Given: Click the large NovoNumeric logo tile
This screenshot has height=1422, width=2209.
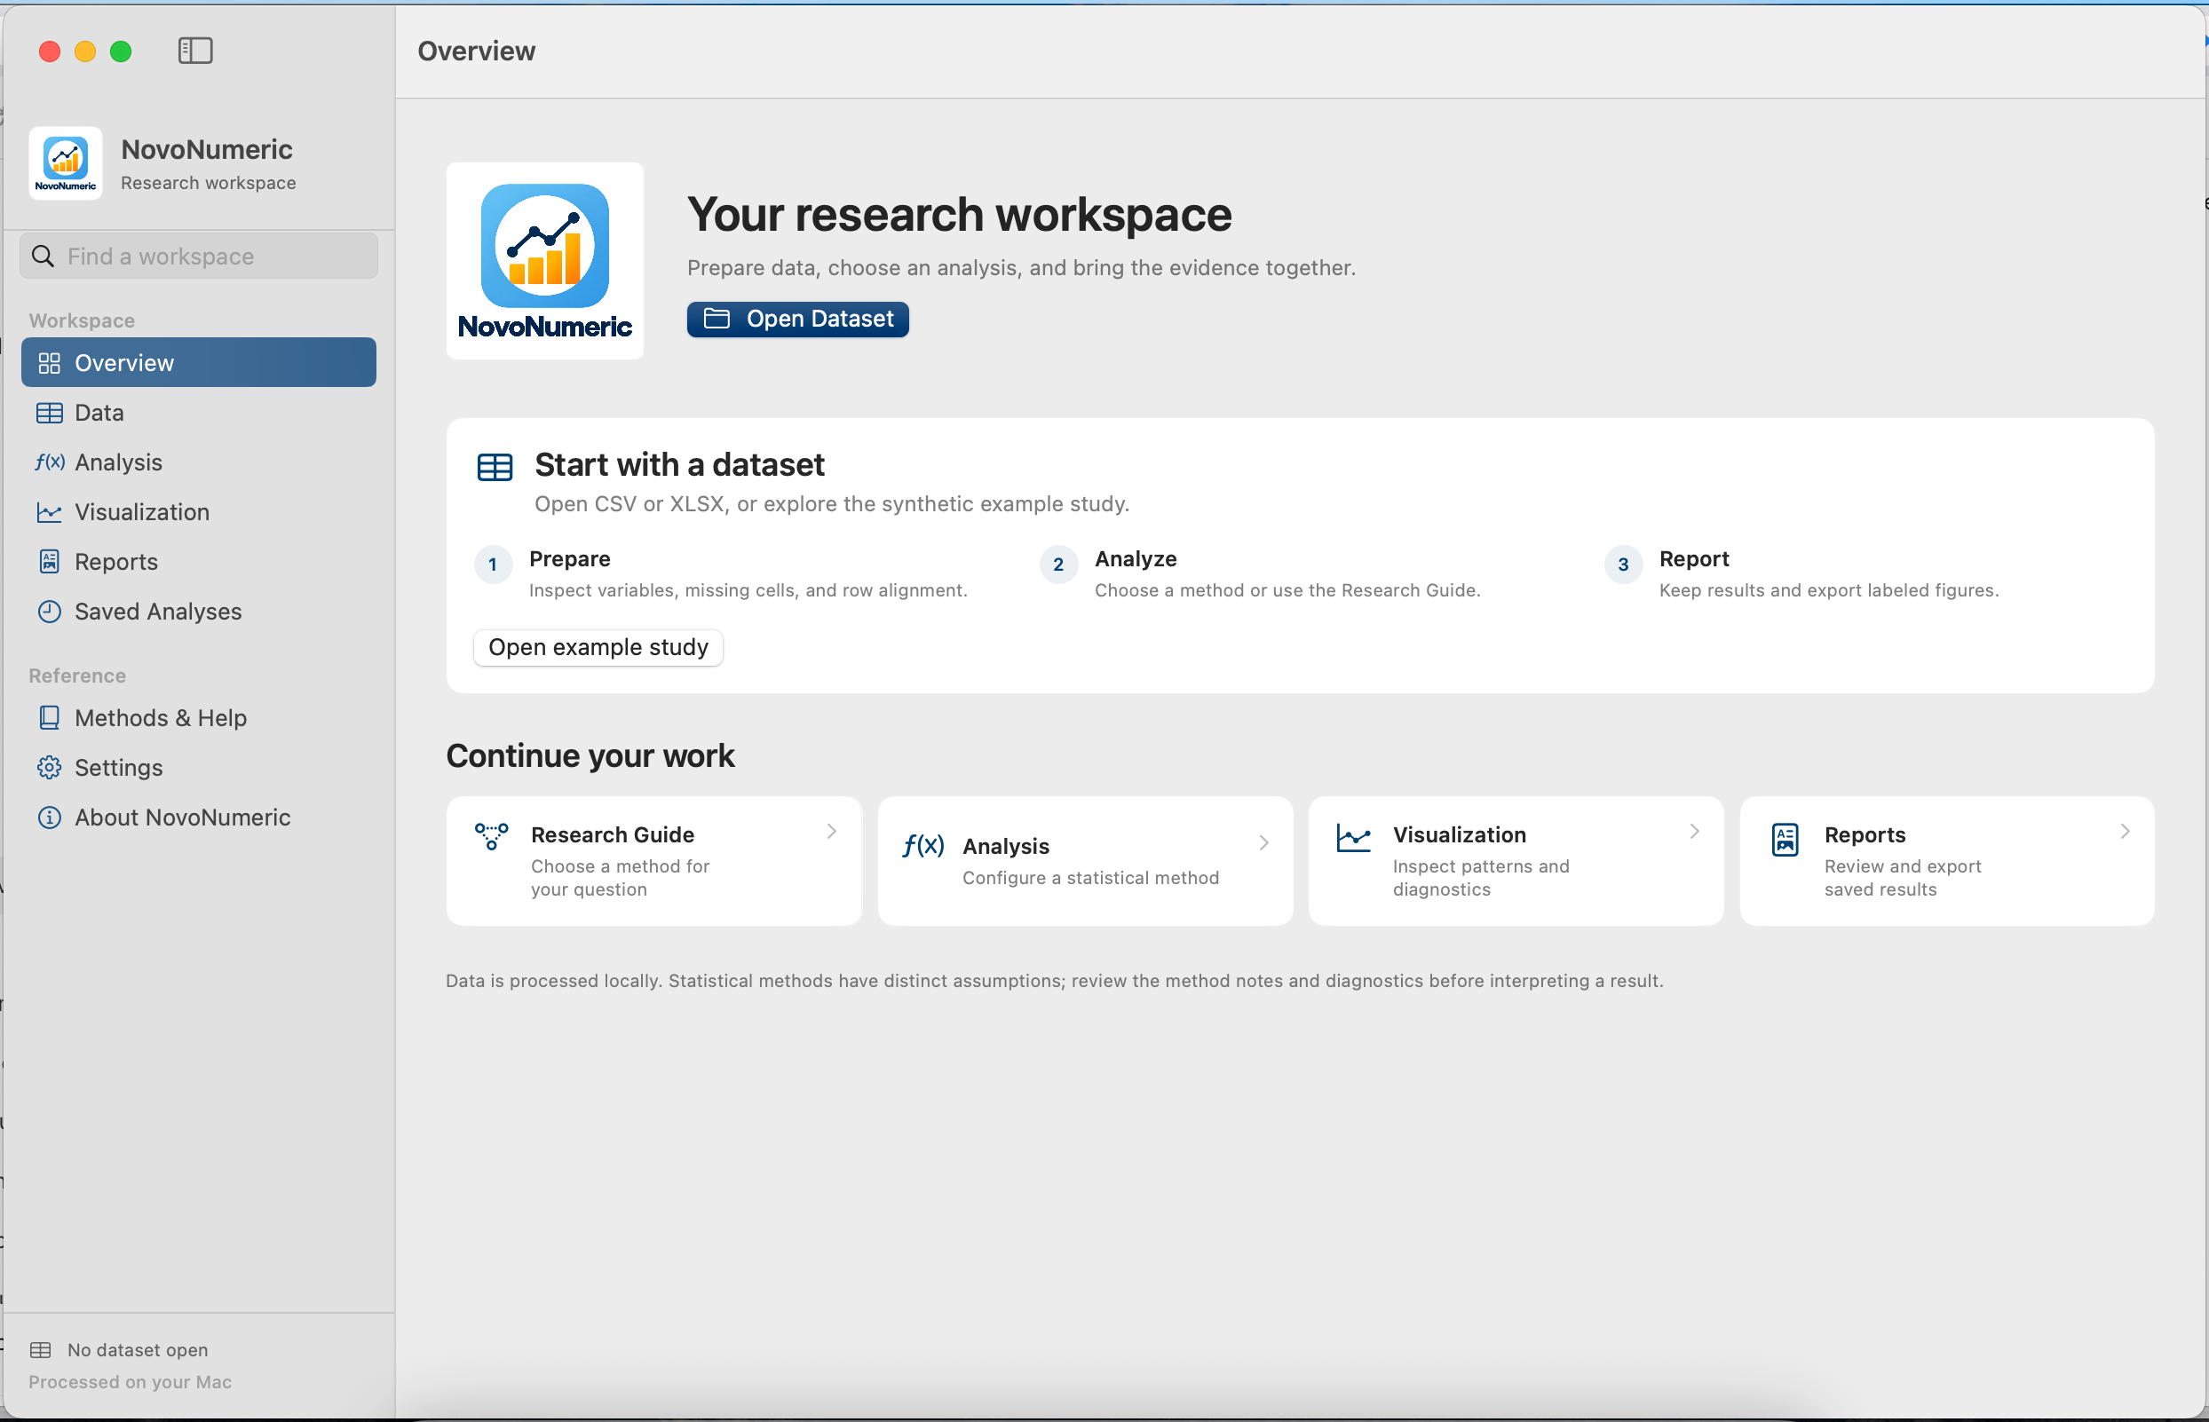Looking at the screenshot, I should [545, 261].
